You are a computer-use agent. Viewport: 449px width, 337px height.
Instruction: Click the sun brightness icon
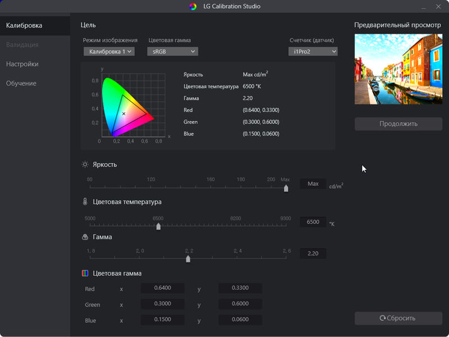coord(85,164)
